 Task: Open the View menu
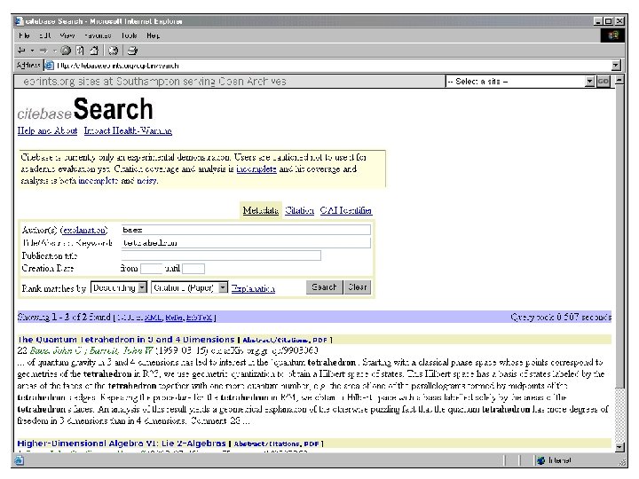[67, 35]
